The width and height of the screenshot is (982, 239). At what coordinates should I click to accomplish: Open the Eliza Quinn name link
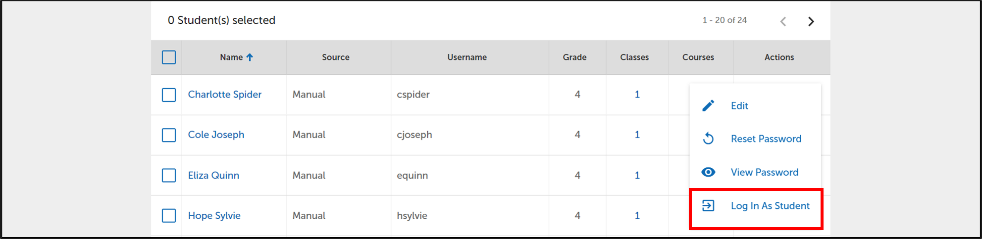coord(213,175)
